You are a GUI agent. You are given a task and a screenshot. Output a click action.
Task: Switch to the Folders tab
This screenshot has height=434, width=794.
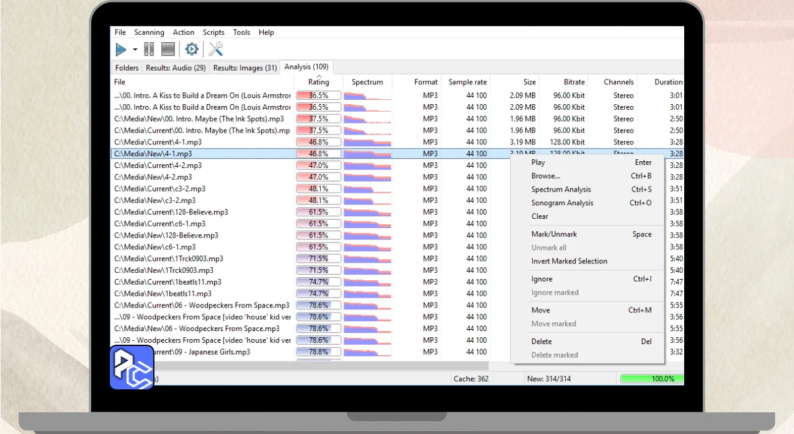tap(127, 68)
